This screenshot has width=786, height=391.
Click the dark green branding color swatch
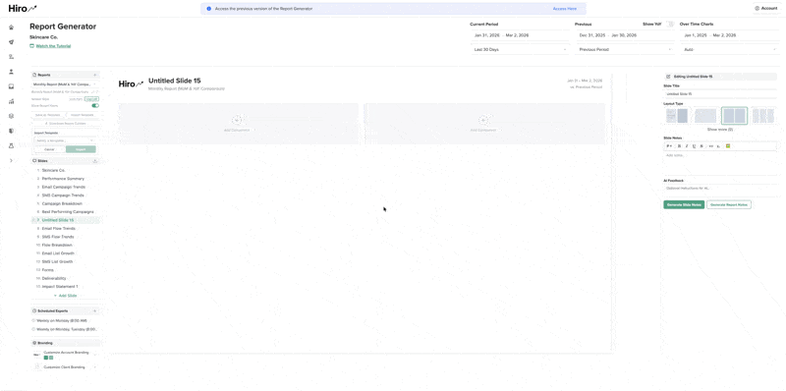[45, 358]
